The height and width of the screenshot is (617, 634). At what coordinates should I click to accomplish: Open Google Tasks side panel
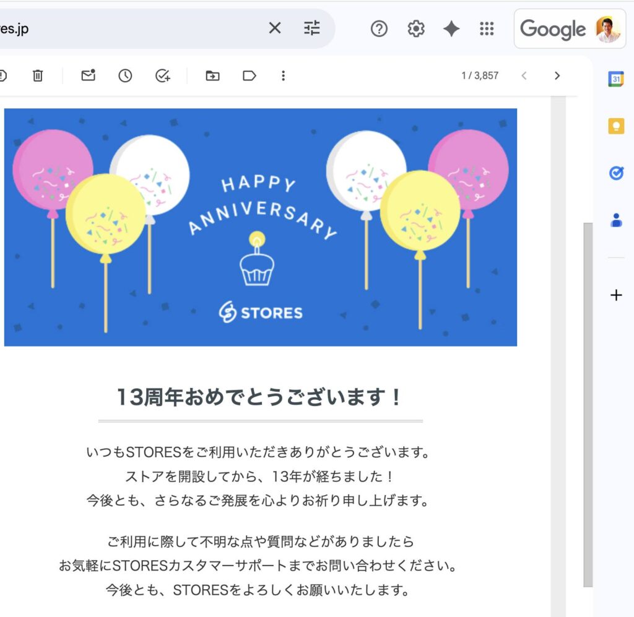(615, 173)
